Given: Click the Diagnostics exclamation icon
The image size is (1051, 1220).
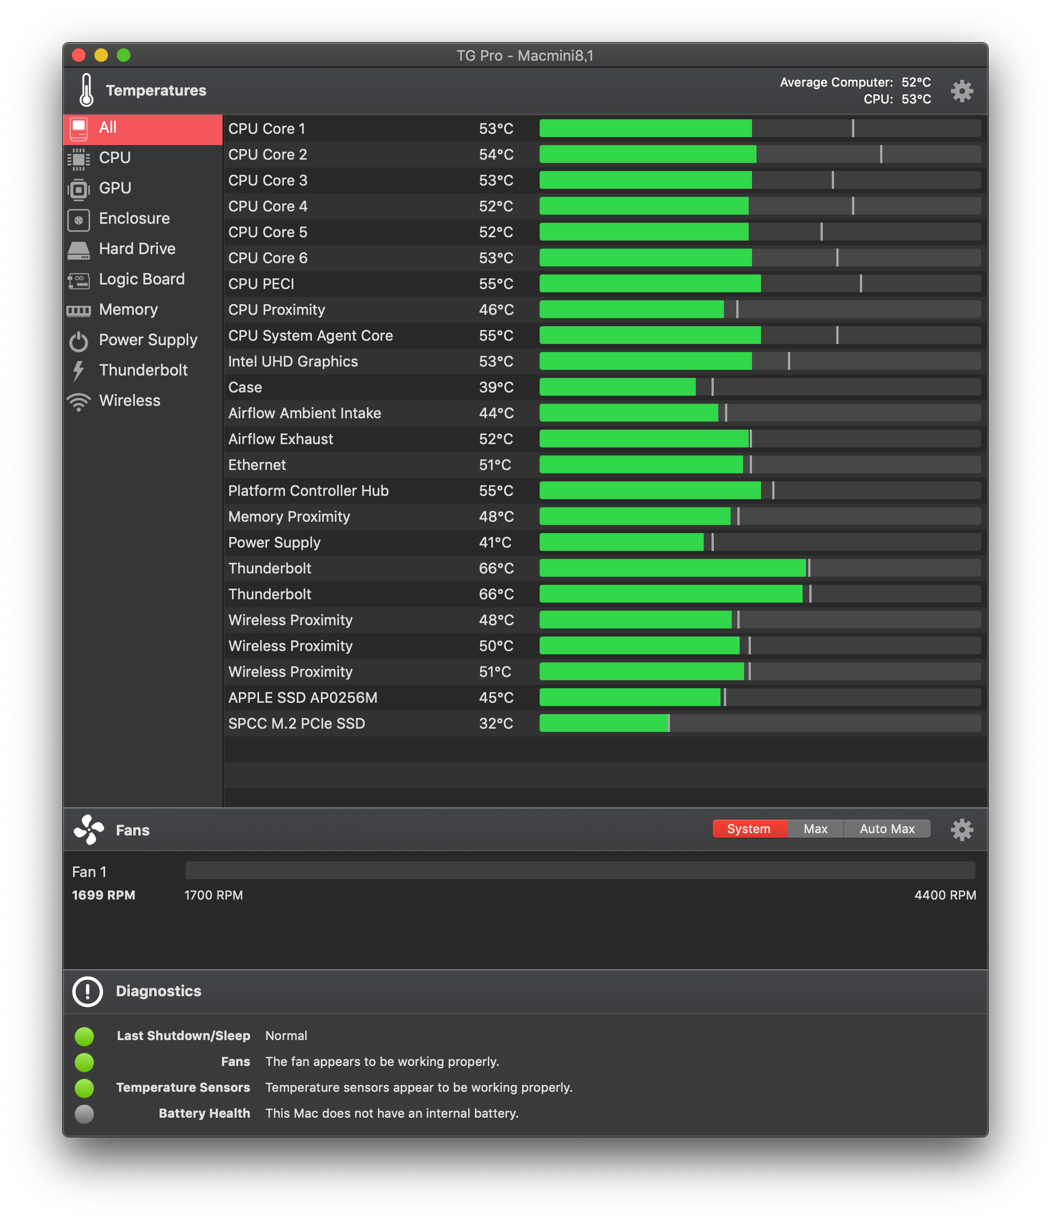Looking at the screenshot, I should point(88,992).
